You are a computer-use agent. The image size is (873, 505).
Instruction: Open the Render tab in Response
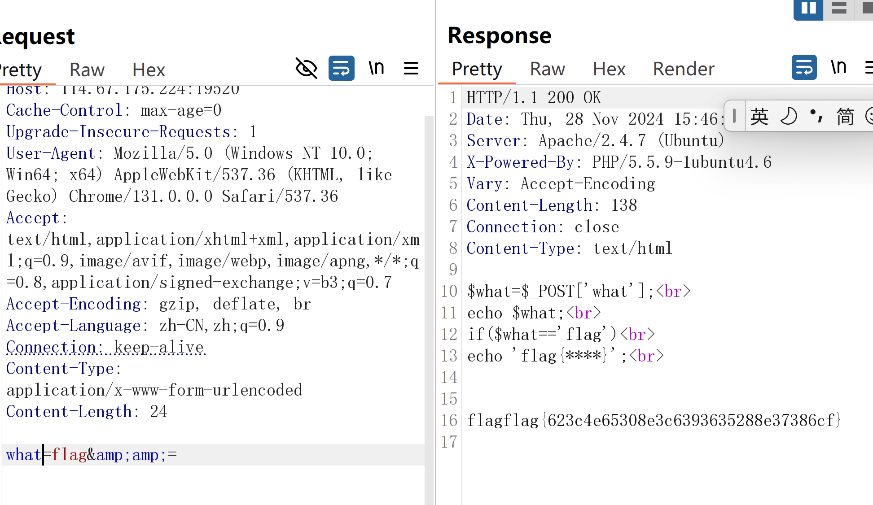[683, 69]
